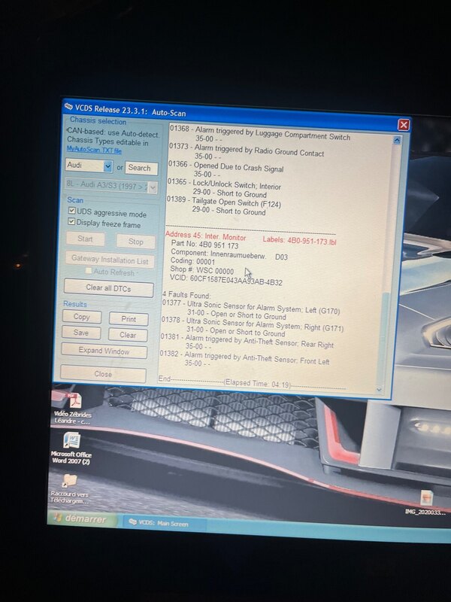Open the IMG_2020033 desktop file icon

[x=426, y=498]
